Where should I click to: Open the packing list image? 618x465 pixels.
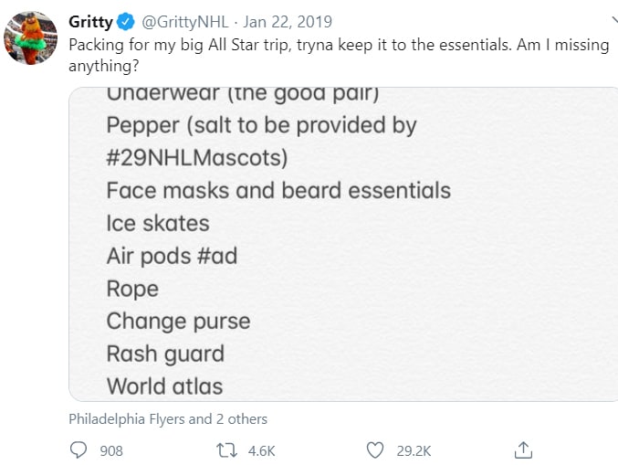343,244
